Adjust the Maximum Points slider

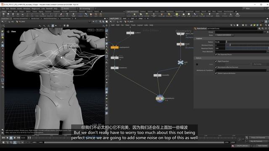[247, 49]
